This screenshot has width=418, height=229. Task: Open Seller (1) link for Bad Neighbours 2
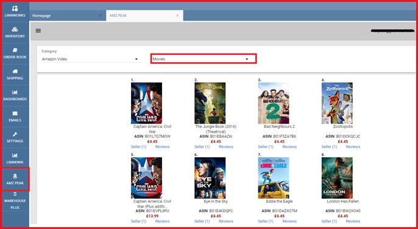(266, 147)
